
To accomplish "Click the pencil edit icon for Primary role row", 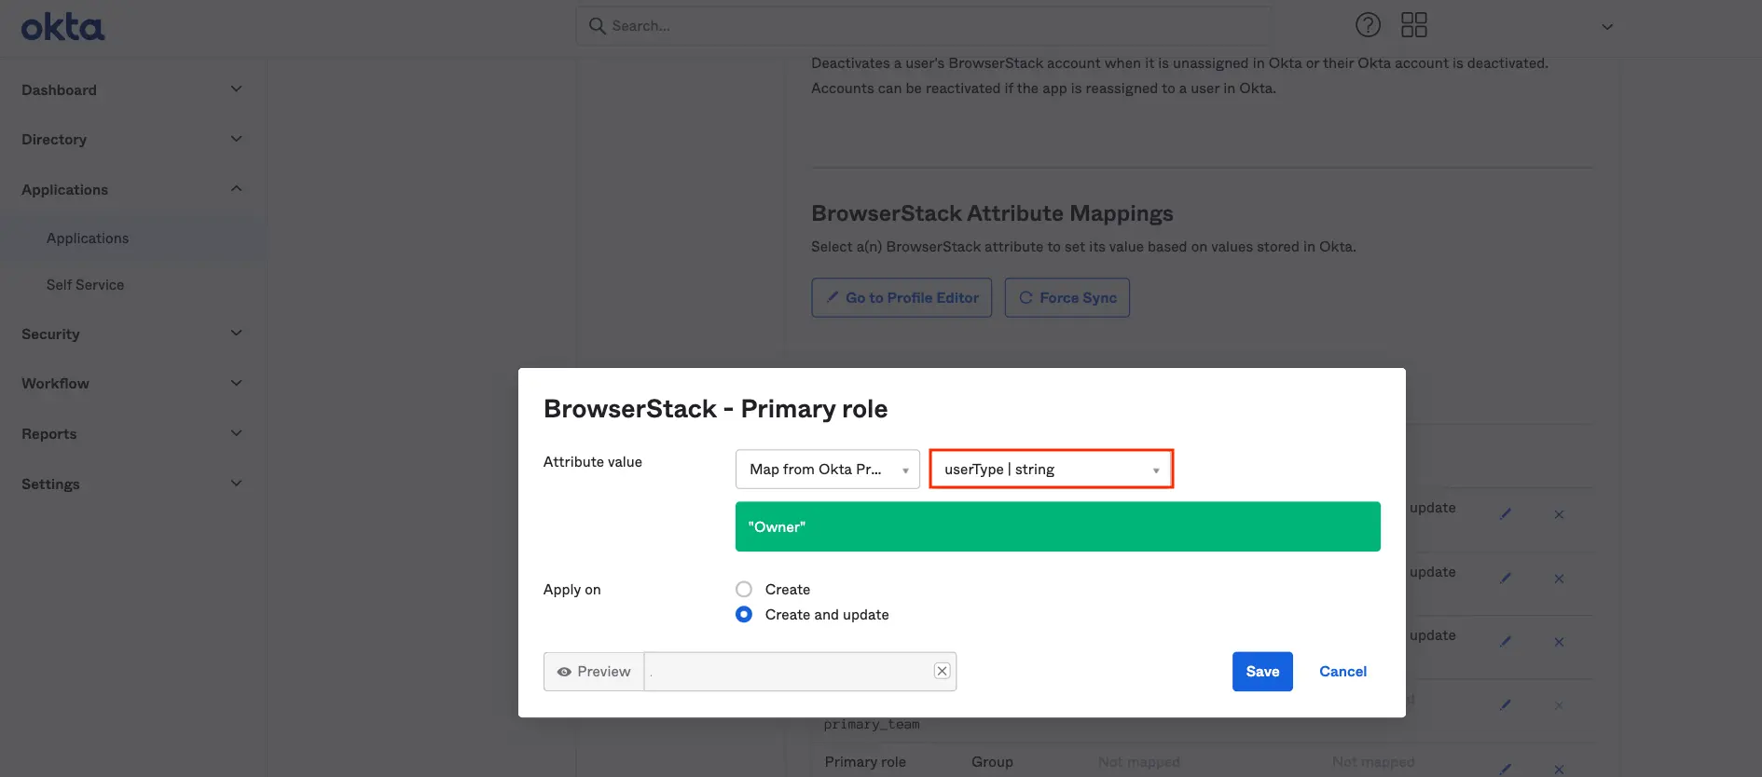I will click(x=1505, y=769).
